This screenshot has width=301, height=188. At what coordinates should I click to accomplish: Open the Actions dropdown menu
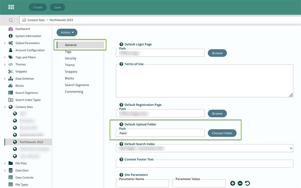[x=67, y=32]
